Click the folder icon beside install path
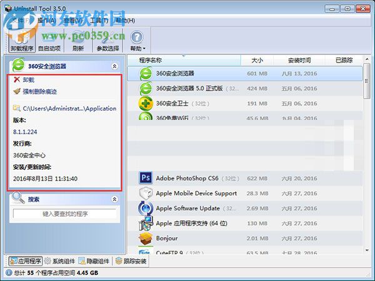 tap(17, 108)
